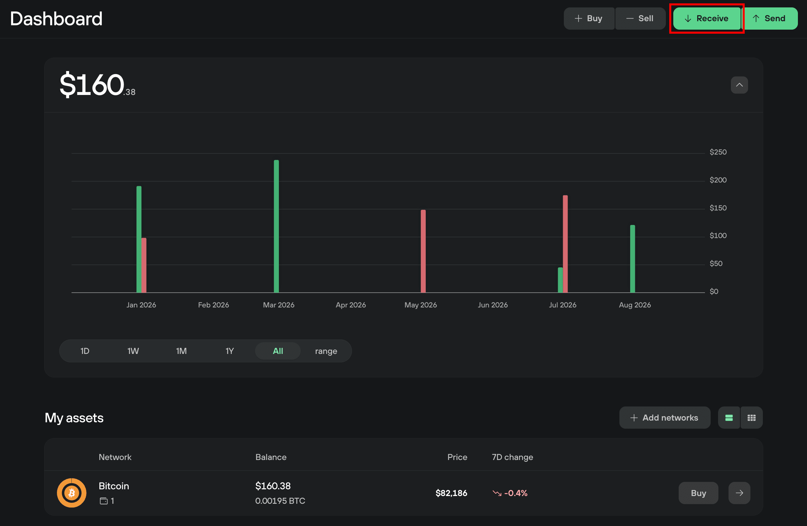Click the Balance column header
The width and height of the screenshot is (807, 526).
tap(271, 457)
